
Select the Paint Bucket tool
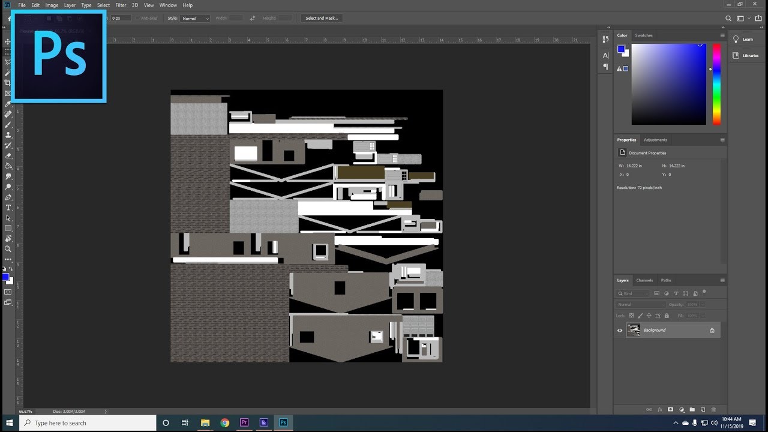(8, 166)
